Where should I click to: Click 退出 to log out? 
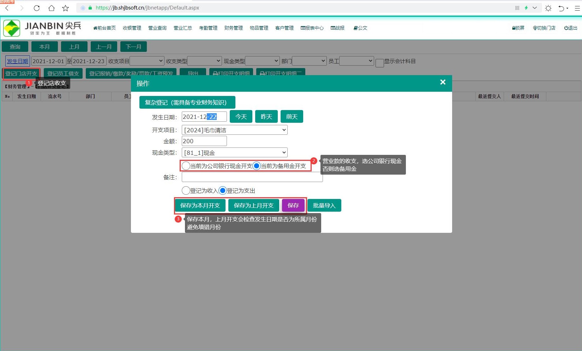click(x=571, y=28)
